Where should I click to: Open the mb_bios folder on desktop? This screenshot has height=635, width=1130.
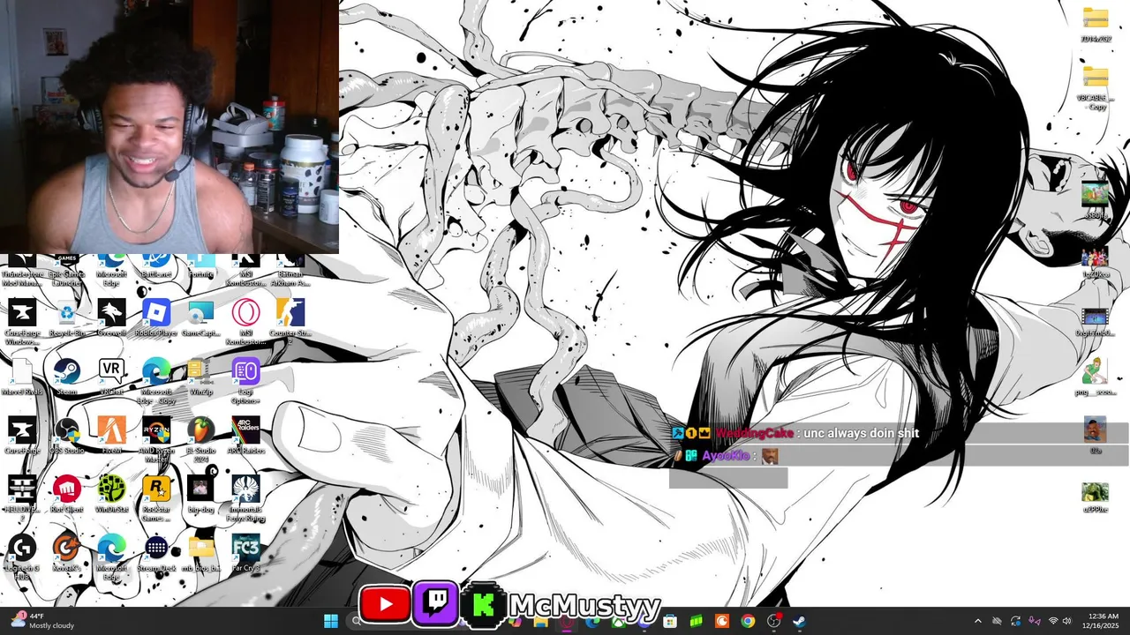tap(201, 553)
